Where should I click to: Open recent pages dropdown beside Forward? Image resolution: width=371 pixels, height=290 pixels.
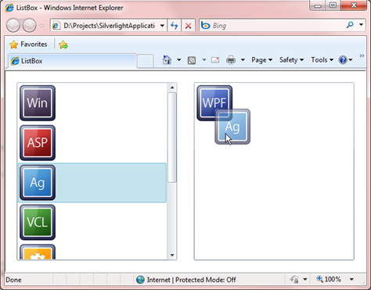(41, 26)
